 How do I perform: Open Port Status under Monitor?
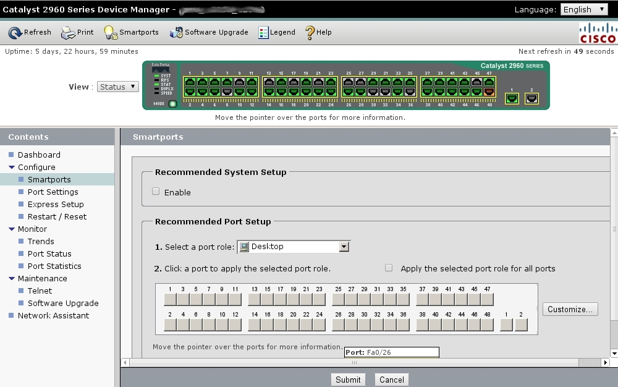click(x=49, y=254)
